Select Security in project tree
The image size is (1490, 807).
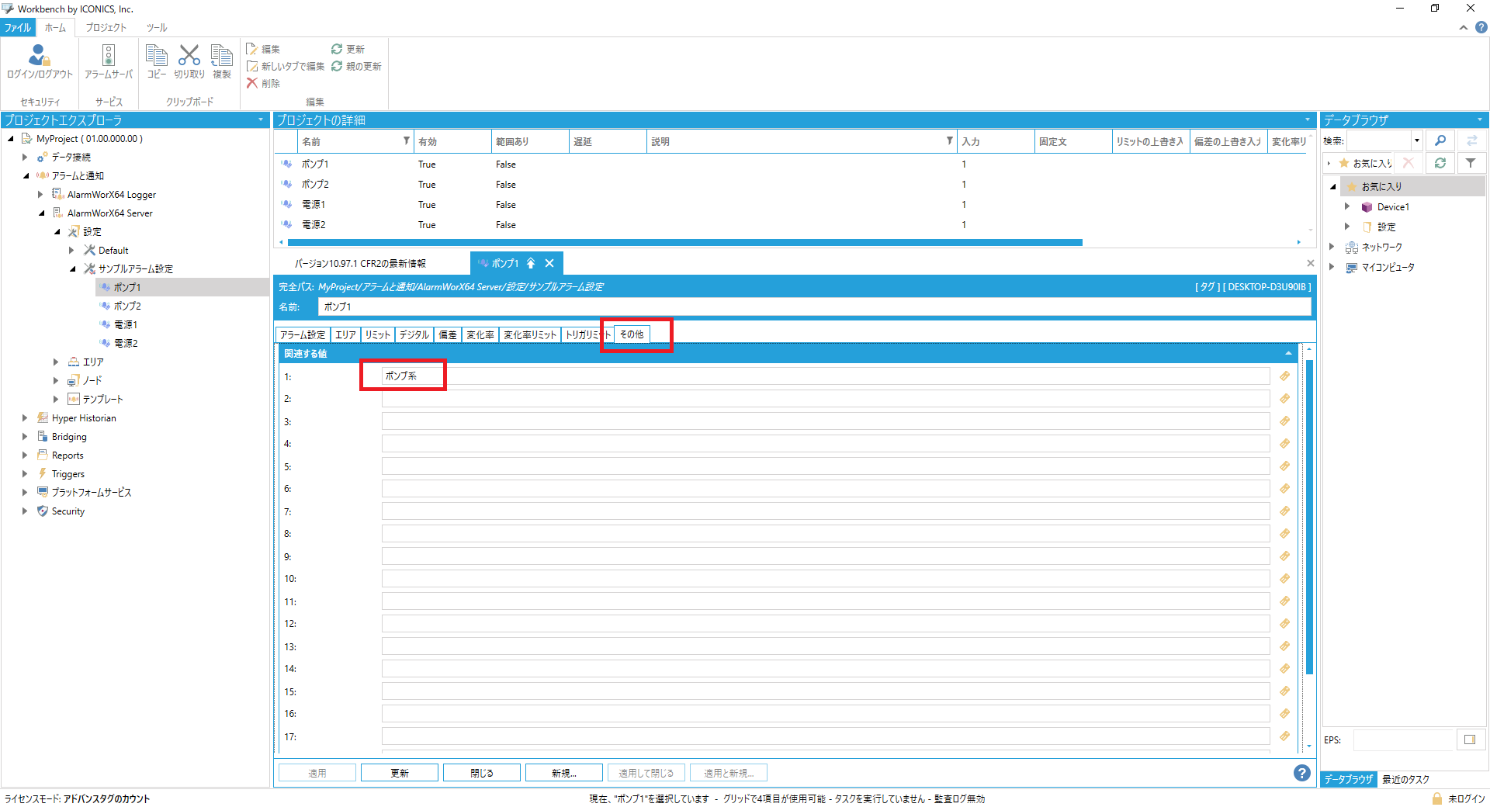tap(68, 511)
